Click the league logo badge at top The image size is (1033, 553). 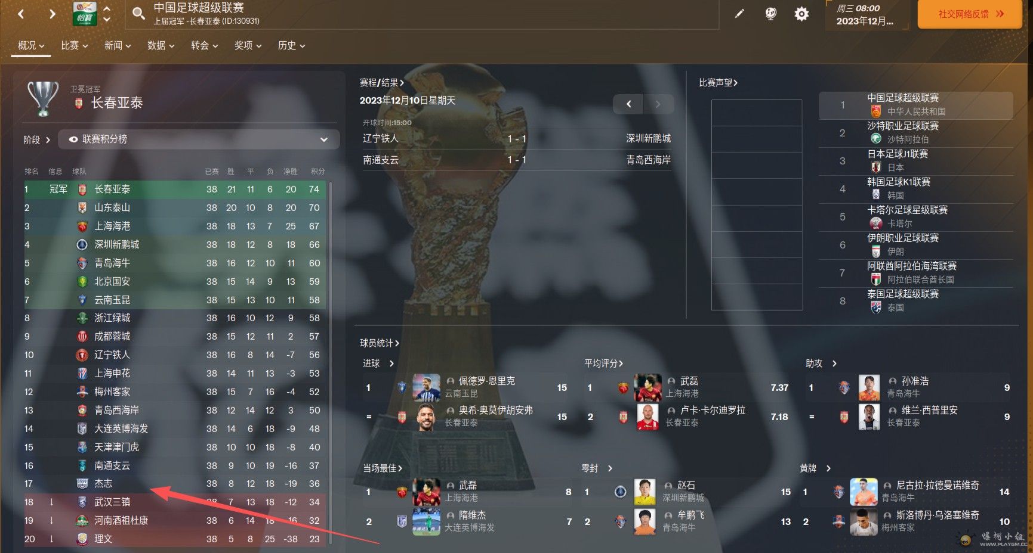point(85,13)
